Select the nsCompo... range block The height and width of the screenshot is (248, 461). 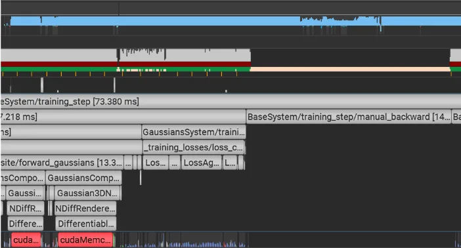22,178
